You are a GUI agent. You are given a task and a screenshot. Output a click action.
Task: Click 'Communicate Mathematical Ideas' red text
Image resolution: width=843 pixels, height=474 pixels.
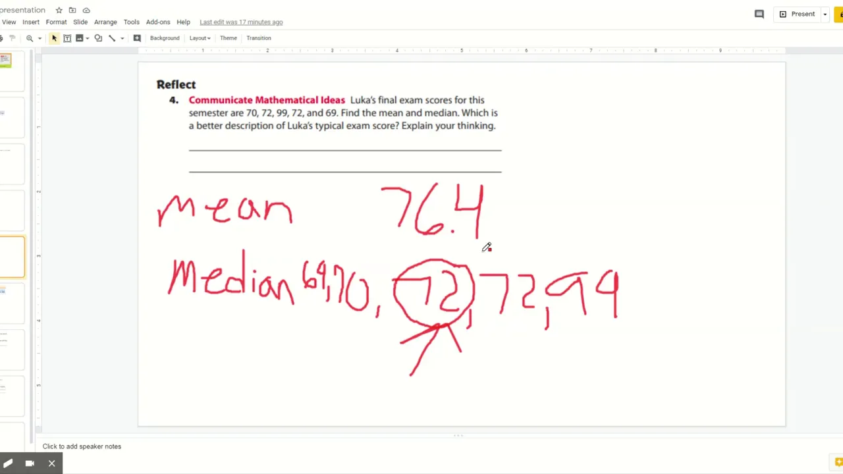(x=267, y=100)
